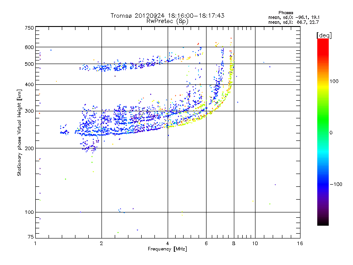Click the 'Frequency [MHz]' x-axis label
The width and height of the screenshot is (353, 265).
tap(167, 249)
